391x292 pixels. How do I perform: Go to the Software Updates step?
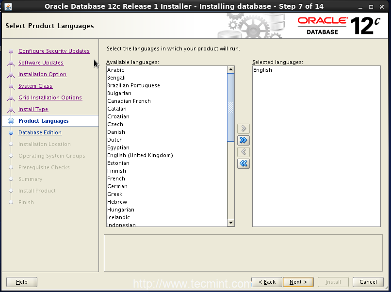tap(41, 63)
